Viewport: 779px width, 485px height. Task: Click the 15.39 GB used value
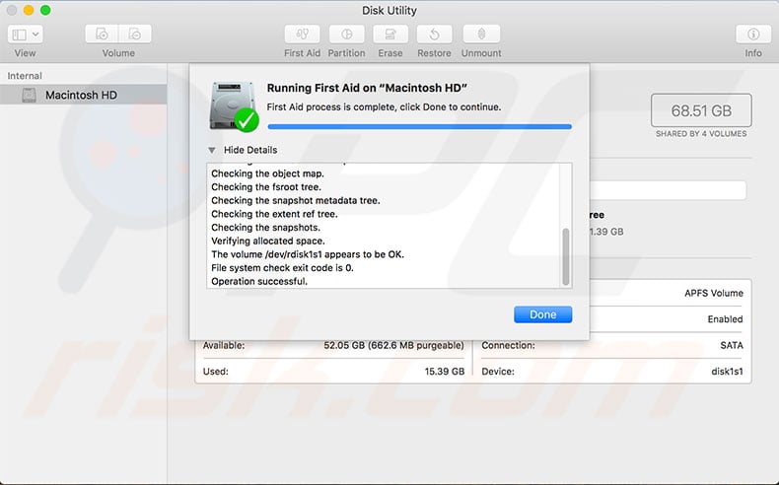click(x=444, y=372)
